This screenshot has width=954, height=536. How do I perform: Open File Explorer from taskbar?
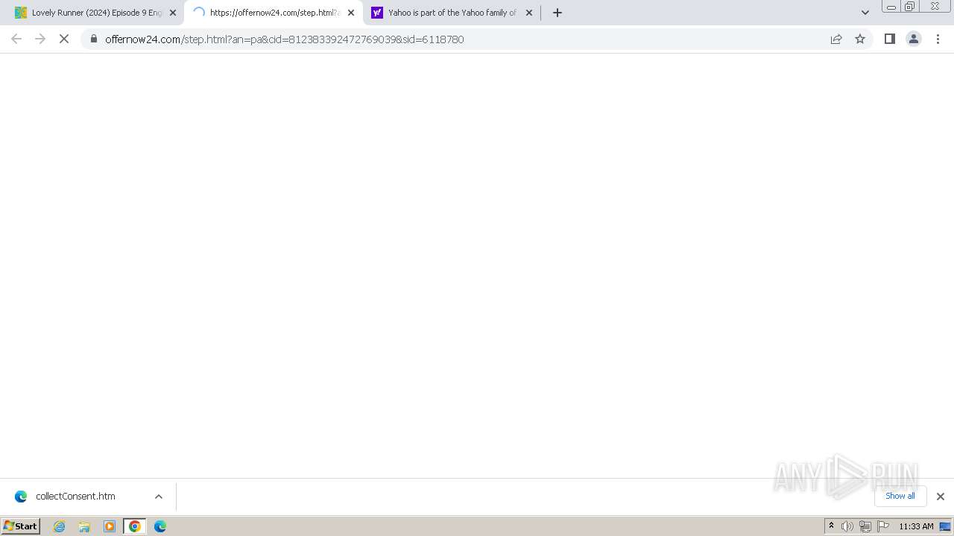pyautogui.click(x=84, y=526)
